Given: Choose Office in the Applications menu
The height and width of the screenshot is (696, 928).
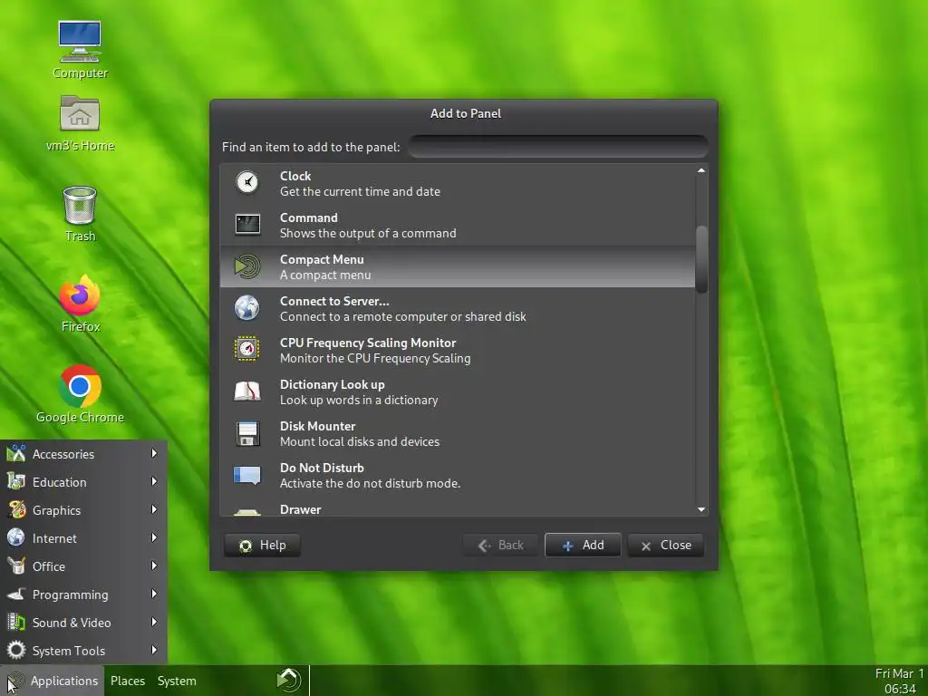Looking at the screenshot, I should pyautogui.click(x=83, y=566).
